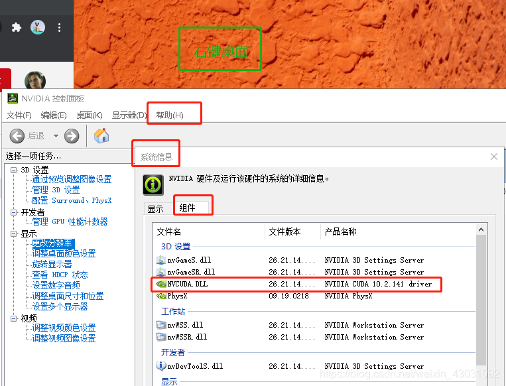Open the 帮助(H) menu
This screenshot has width=506, height=386.
pos(170,115)
